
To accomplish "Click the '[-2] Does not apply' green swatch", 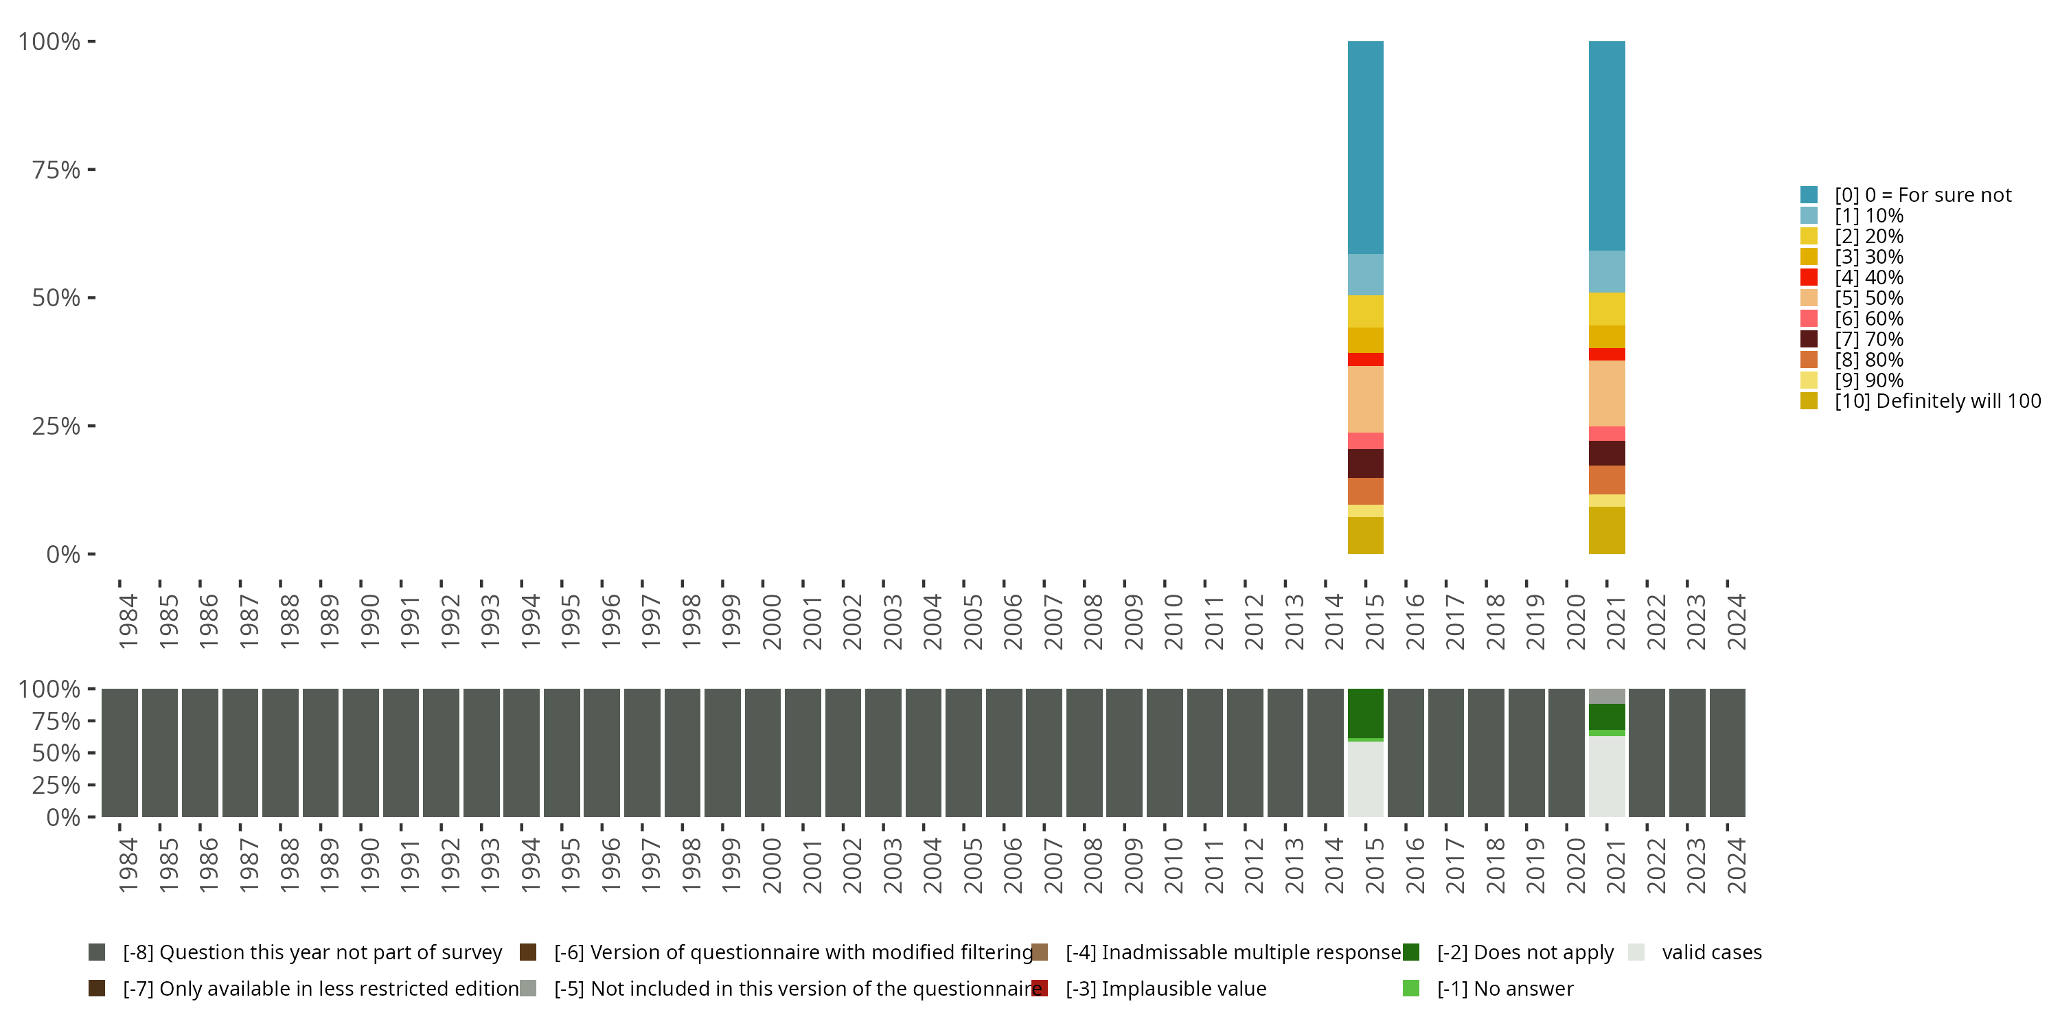I will (x=1410, y=952).
